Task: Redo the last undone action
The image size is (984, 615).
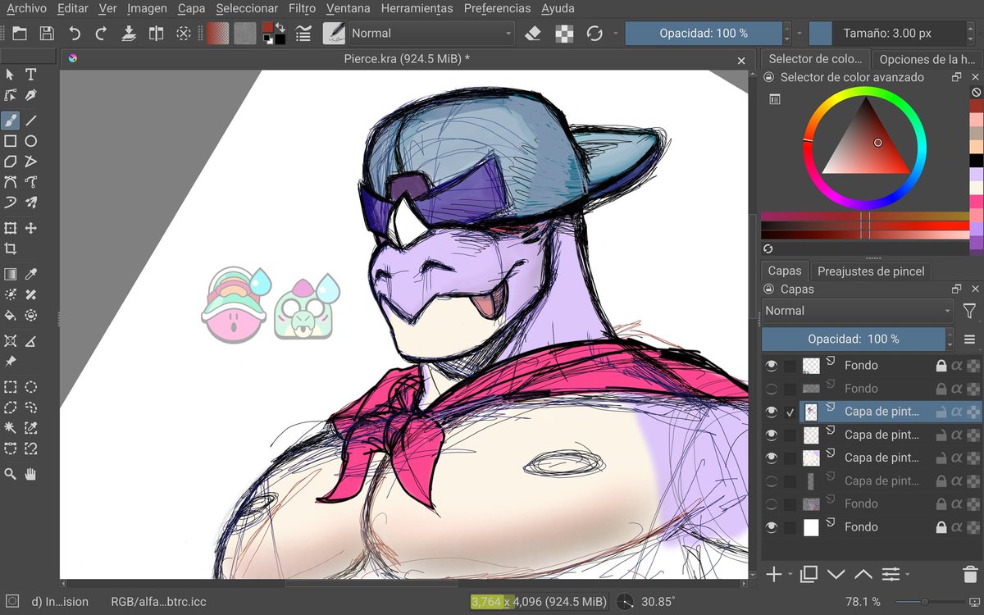Action: [x=101, y=34]
